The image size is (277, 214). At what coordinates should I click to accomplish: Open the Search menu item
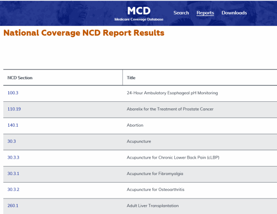181,13
